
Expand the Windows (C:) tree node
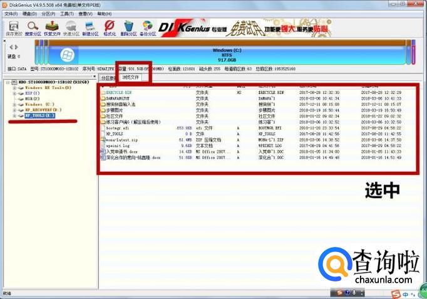coord(14,105)
